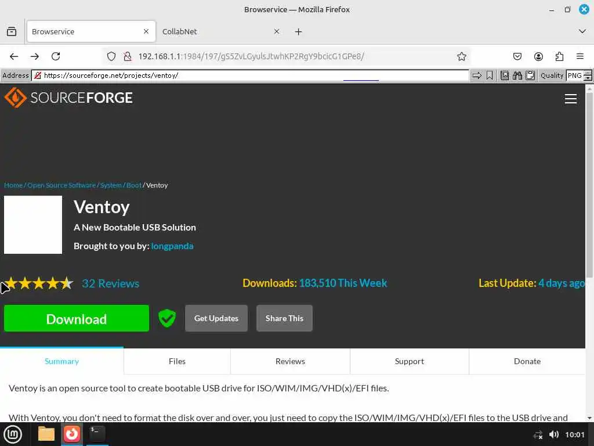594x446 pixels.
Task: Switch to the Browservice tab
Action: (x=91, y=31)
